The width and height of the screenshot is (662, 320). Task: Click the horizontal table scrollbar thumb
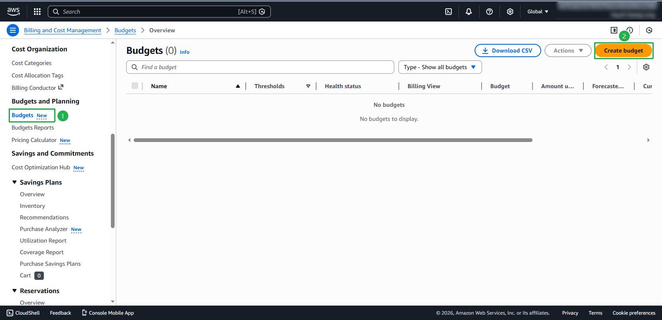coord(333,140)
